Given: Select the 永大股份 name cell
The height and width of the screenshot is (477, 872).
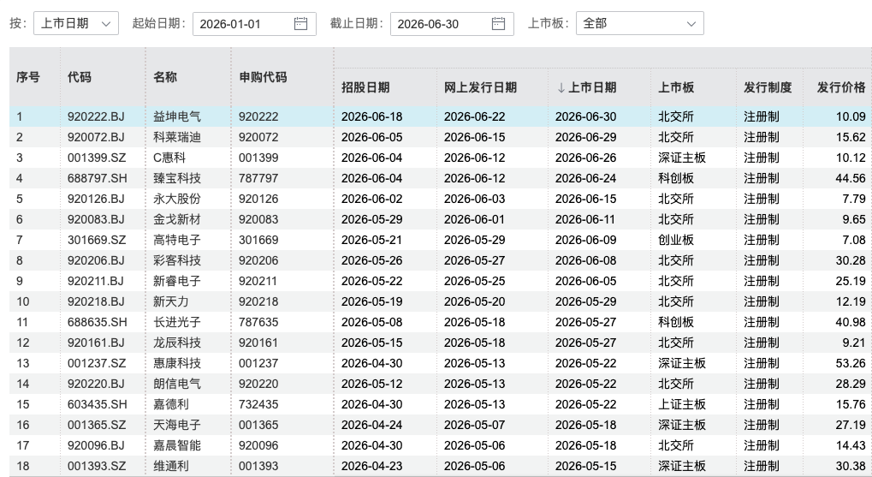Looking at the screenshot, I should click(177, 200).
